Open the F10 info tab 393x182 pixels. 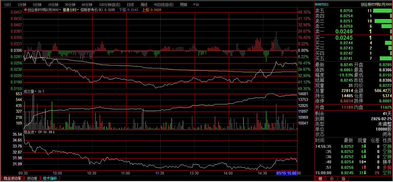pyautogui.click(x=196, y=5)
